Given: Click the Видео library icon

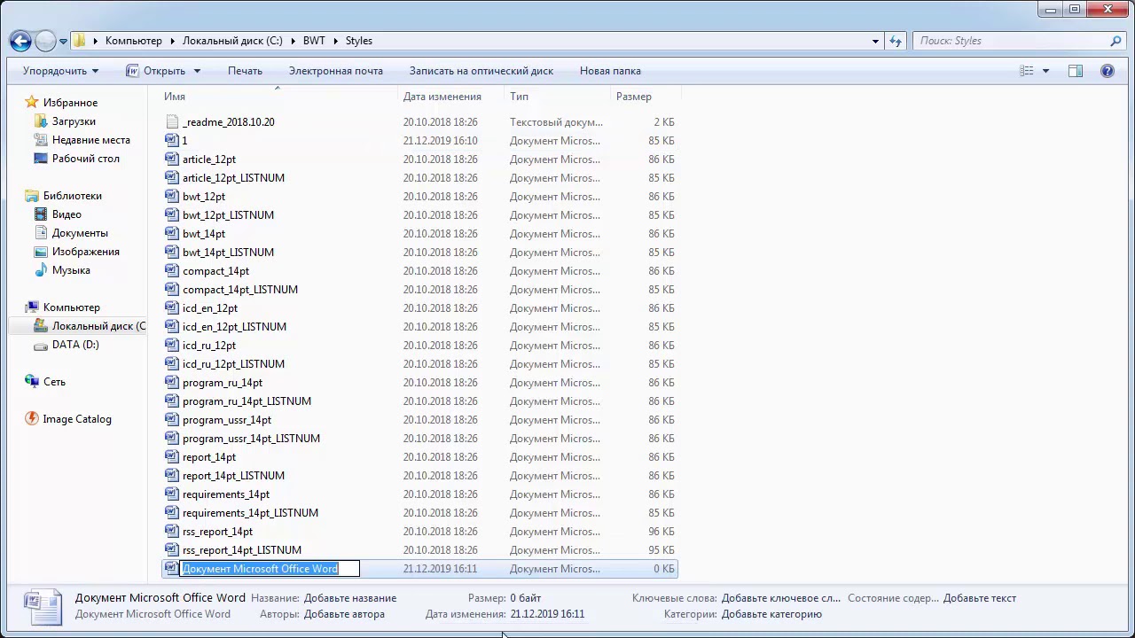Looking at the screenshot, I should [x=40, y=214].
